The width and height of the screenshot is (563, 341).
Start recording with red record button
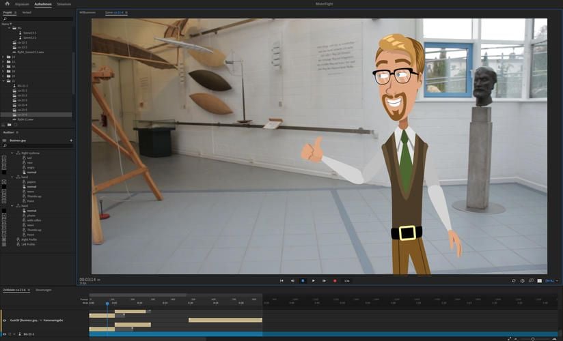tap(335, 281)
